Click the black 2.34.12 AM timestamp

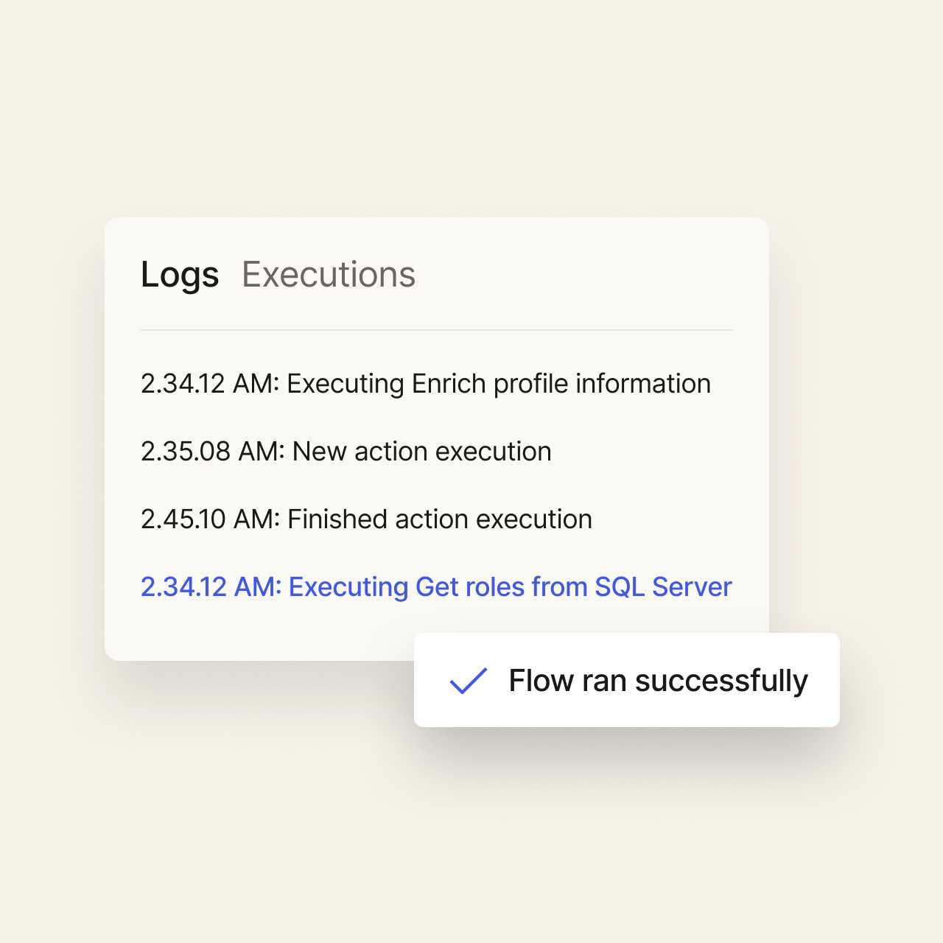point(209,384)
